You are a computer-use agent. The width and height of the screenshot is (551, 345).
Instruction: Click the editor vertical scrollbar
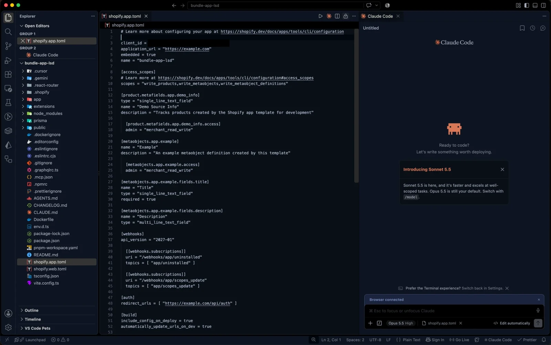356,105
